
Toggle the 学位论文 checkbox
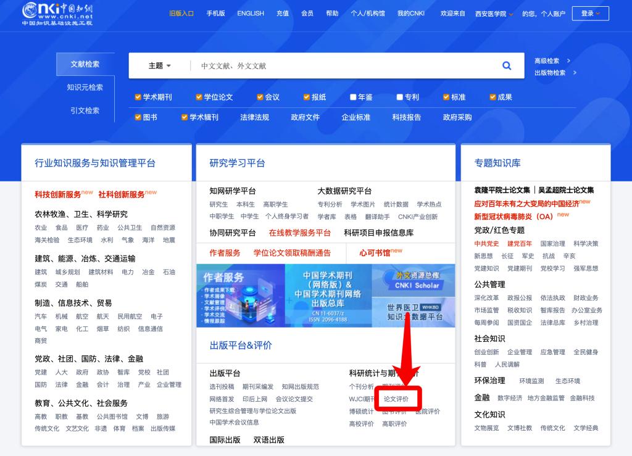point(199,97)
